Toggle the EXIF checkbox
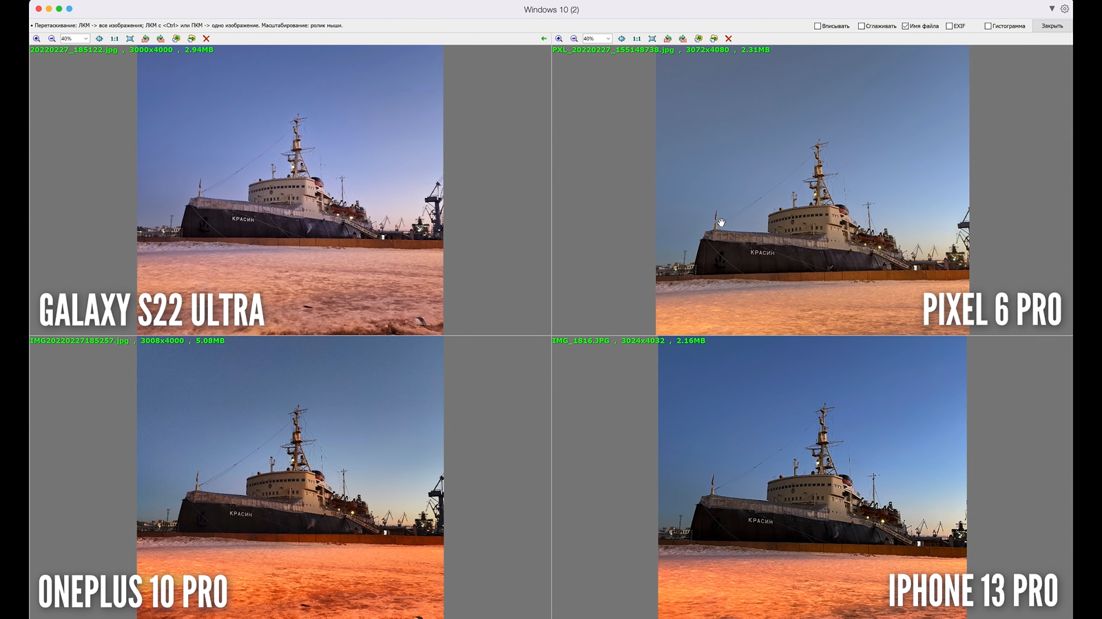This screenshot has width=1102, height=619. pos(949,26)
